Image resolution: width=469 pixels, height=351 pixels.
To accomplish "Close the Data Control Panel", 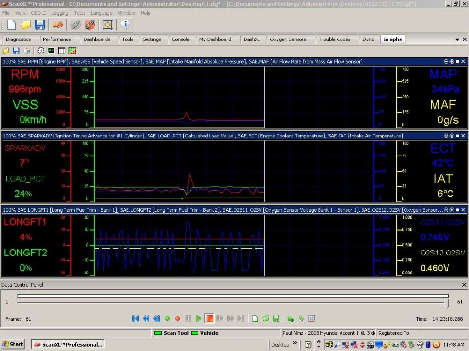I will [x=464, y=285].
